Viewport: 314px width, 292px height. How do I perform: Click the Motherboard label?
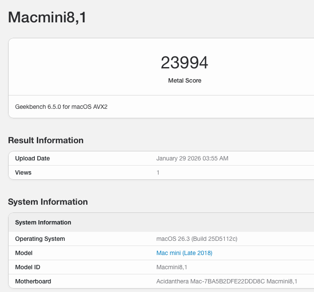[x=33, y=281]
